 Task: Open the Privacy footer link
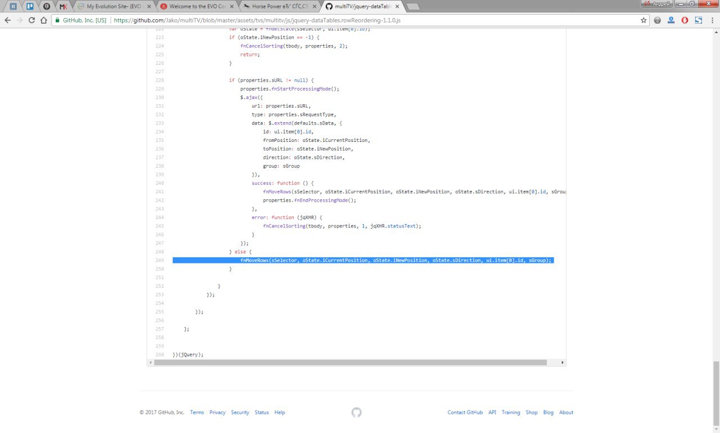pos(218,412)
